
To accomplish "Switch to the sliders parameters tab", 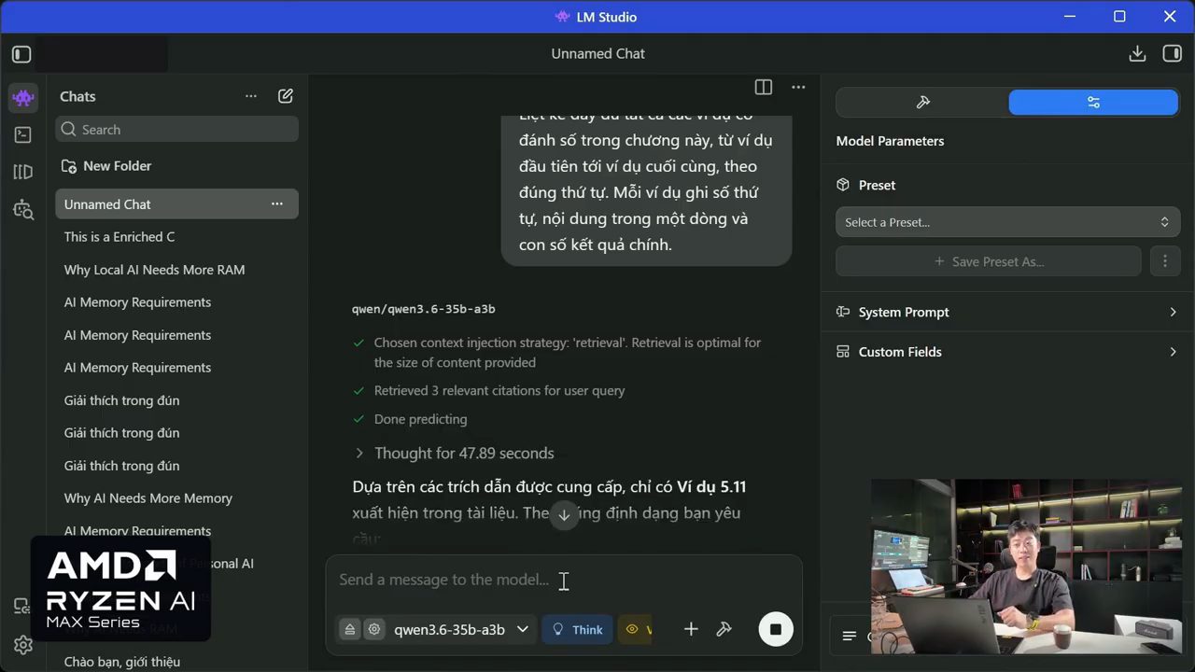I will point(1093,103).
